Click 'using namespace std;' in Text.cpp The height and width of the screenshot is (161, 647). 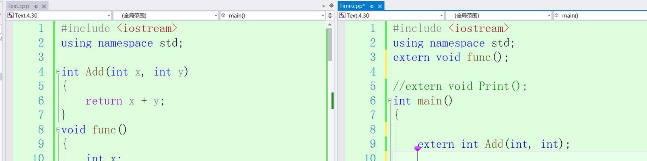pos(122,43)
